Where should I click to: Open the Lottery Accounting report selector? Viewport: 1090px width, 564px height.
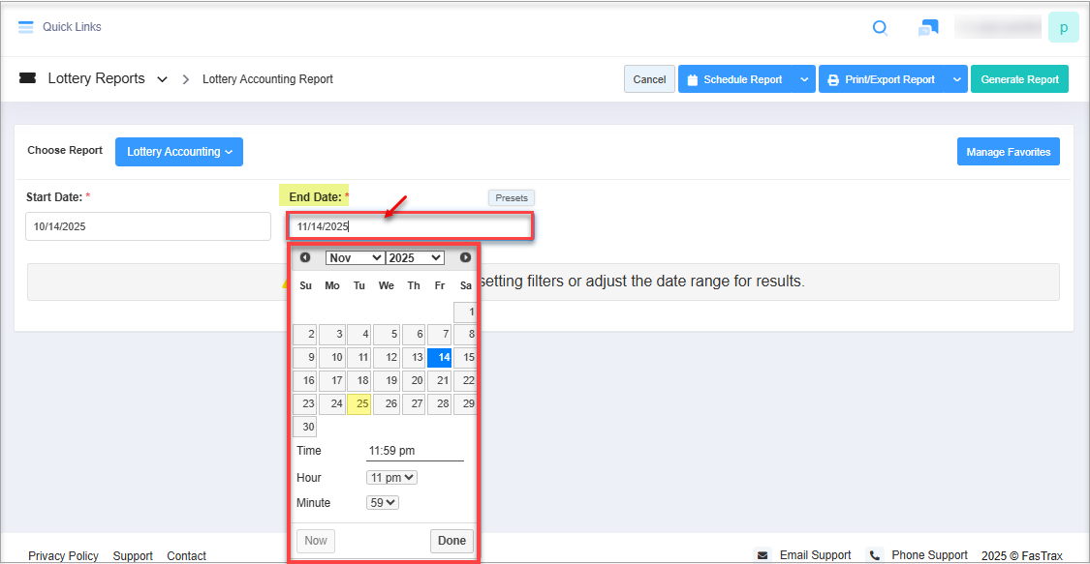[179, 152]
